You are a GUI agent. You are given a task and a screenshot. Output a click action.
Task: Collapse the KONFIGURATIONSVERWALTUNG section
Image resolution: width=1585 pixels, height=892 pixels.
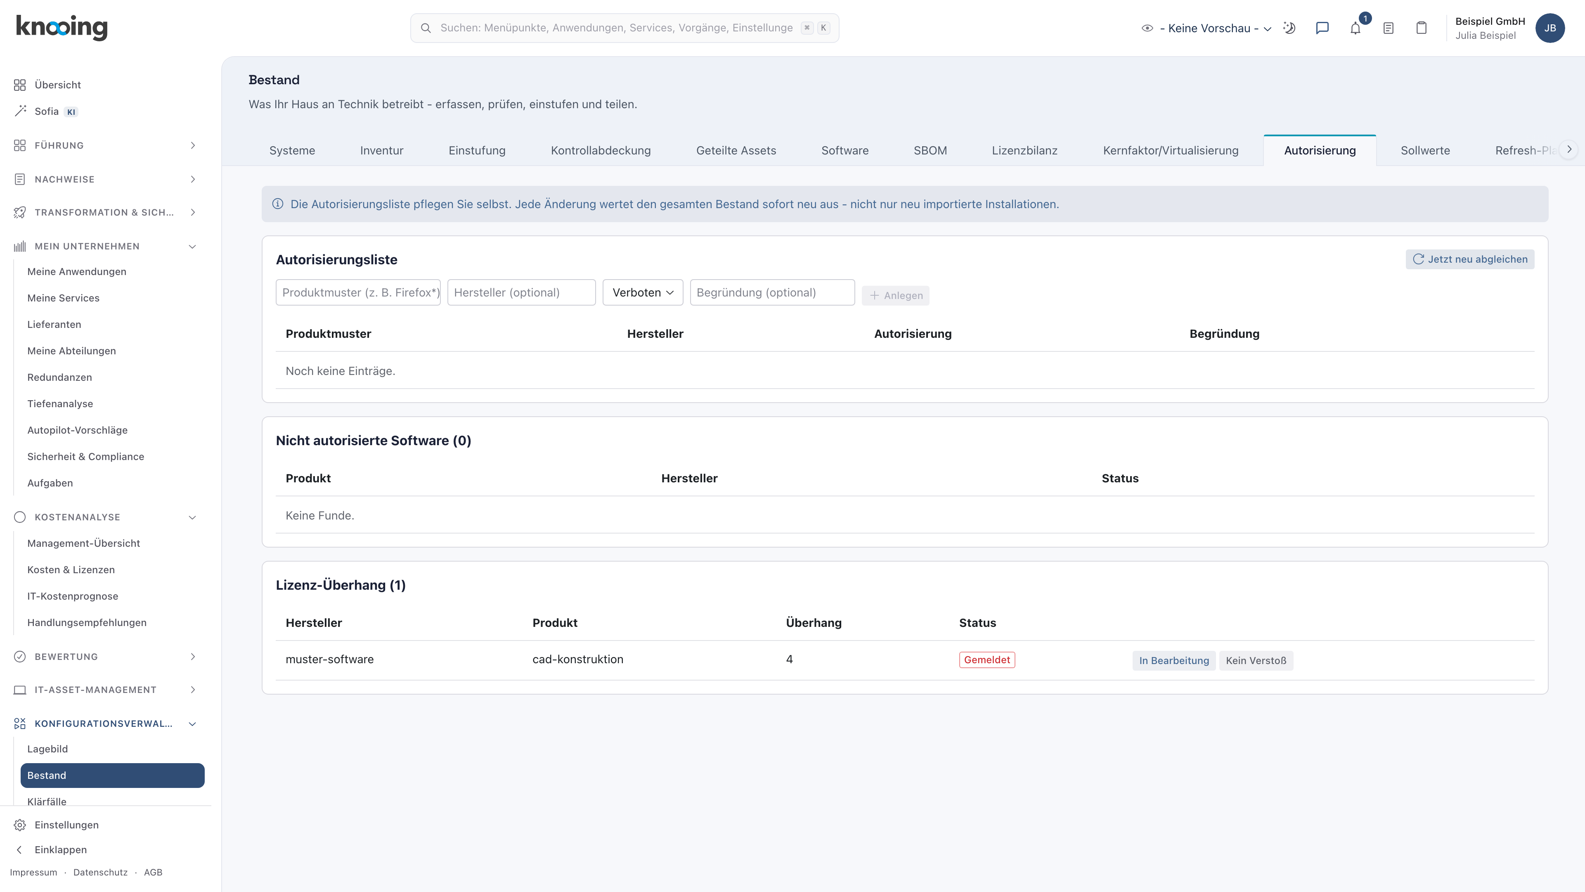106,724
